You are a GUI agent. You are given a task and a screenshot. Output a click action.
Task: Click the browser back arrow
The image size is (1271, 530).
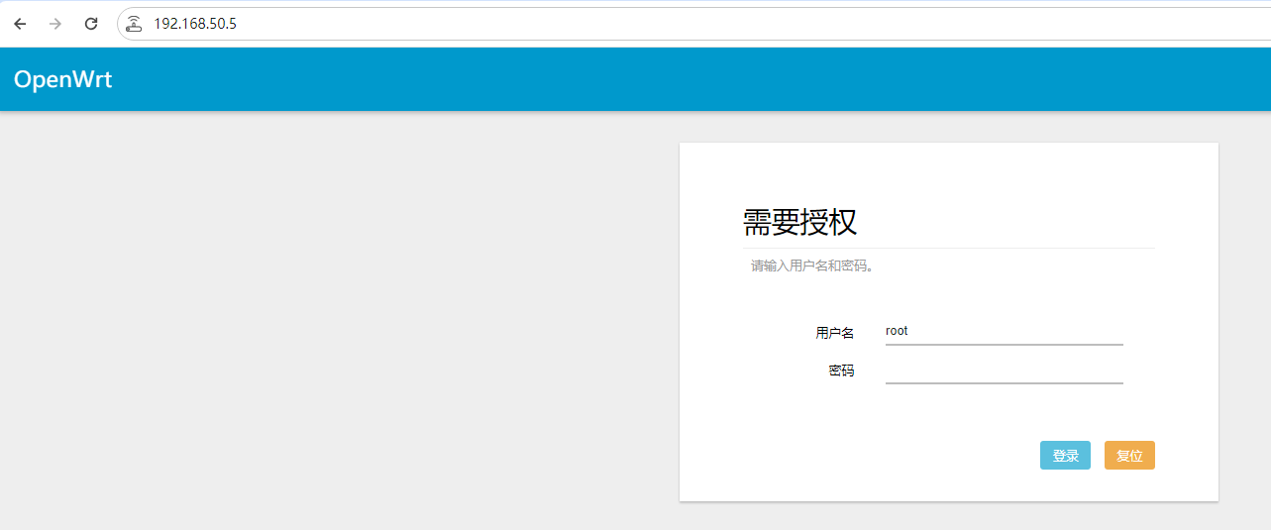[20, 24]
